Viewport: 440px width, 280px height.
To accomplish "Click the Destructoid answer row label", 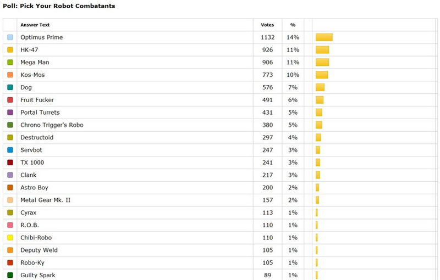I will 37,137.
